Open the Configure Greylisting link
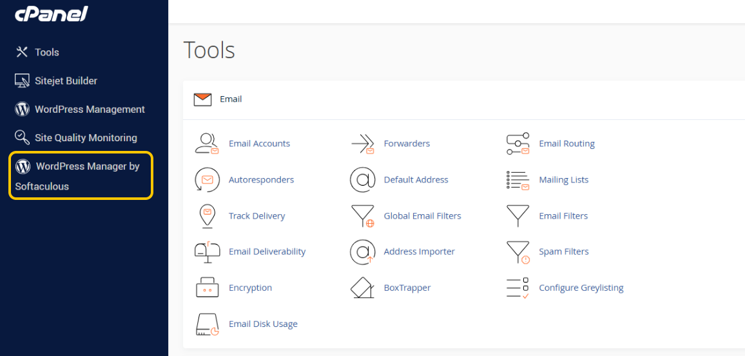The height and width of the screenshot is (356, 745). tap(581, 288)
